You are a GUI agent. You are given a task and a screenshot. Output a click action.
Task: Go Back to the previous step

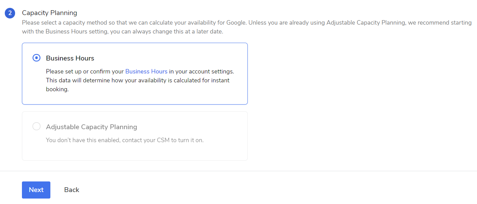tap(72, 190)
